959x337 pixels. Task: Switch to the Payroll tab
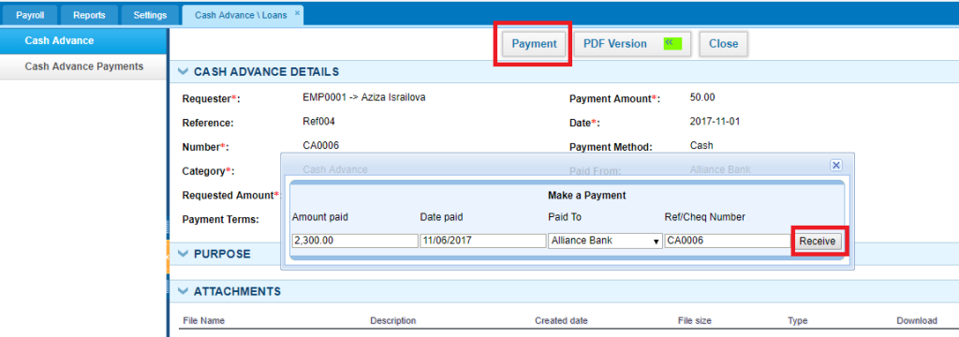tap(29, 15)
